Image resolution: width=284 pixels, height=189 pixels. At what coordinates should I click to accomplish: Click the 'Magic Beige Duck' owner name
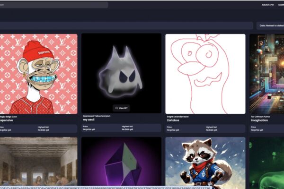[x=9, y=117]
